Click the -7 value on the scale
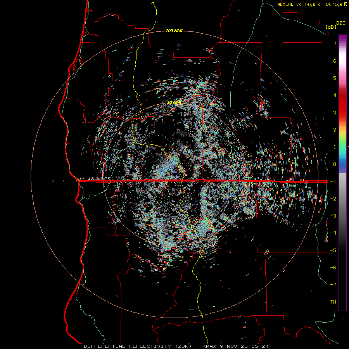The height and width of the screenshot is (349, 349). click(x=333, y=285)
